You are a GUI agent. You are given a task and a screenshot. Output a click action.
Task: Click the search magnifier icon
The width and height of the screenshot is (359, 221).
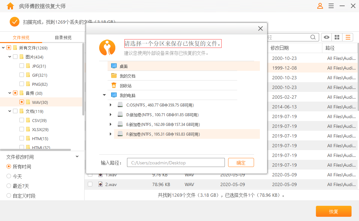(313, 37)
